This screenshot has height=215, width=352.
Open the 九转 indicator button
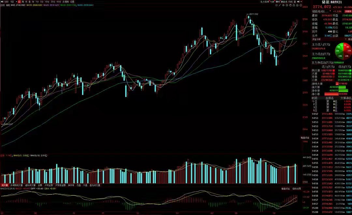272,2
